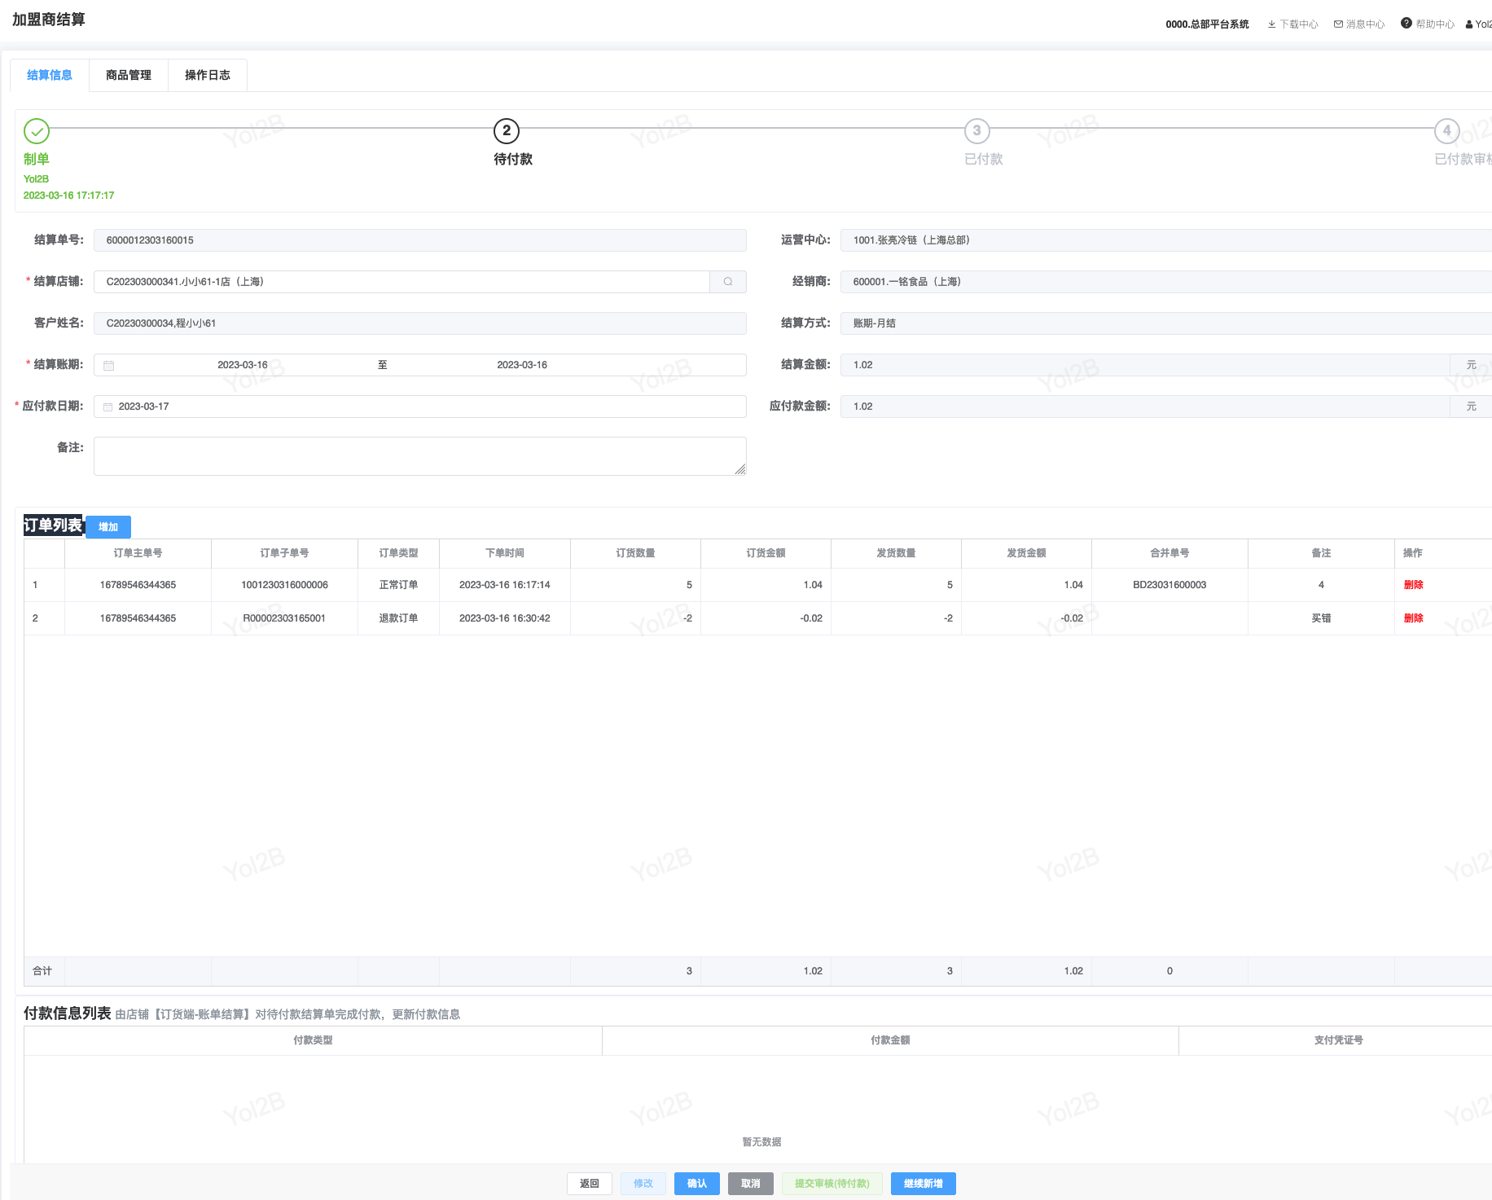
Task: Click 提交审核(待付款) button
Action: pyautogui.click(x=832, y=1184)
